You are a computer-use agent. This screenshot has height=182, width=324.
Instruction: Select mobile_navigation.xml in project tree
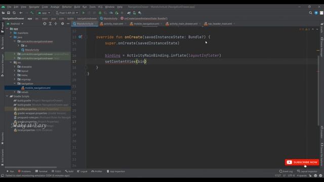[x=37, y=88]
